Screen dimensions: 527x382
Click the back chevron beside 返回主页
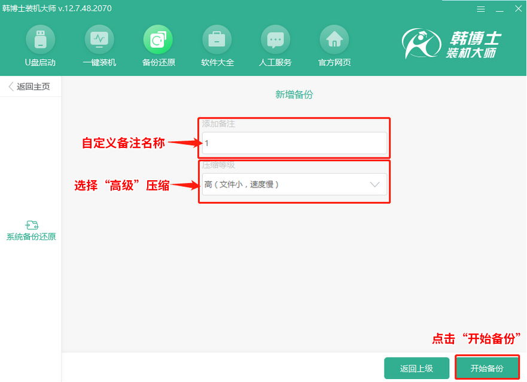(9, 86)
